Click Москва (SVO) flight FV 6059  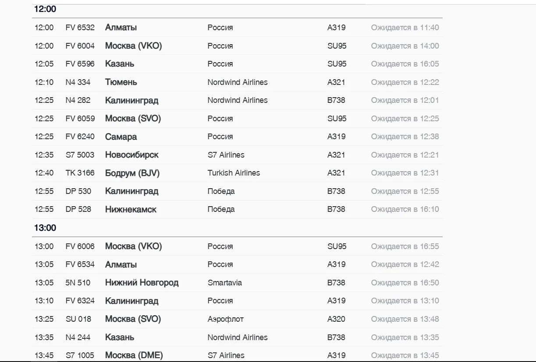[x=237, y=119]
